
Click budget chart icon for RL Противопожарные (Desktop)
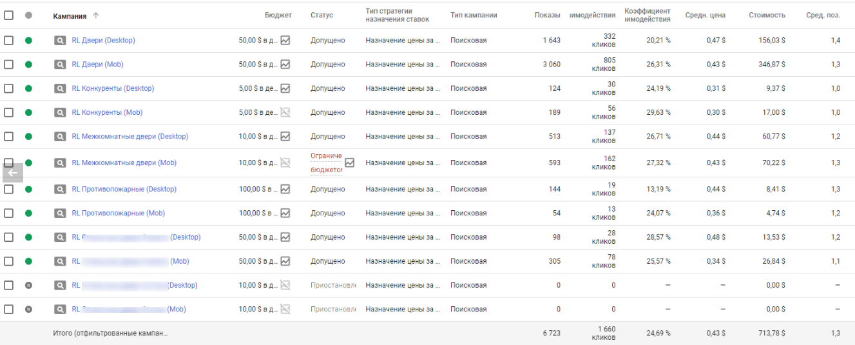tap(285, 189)
